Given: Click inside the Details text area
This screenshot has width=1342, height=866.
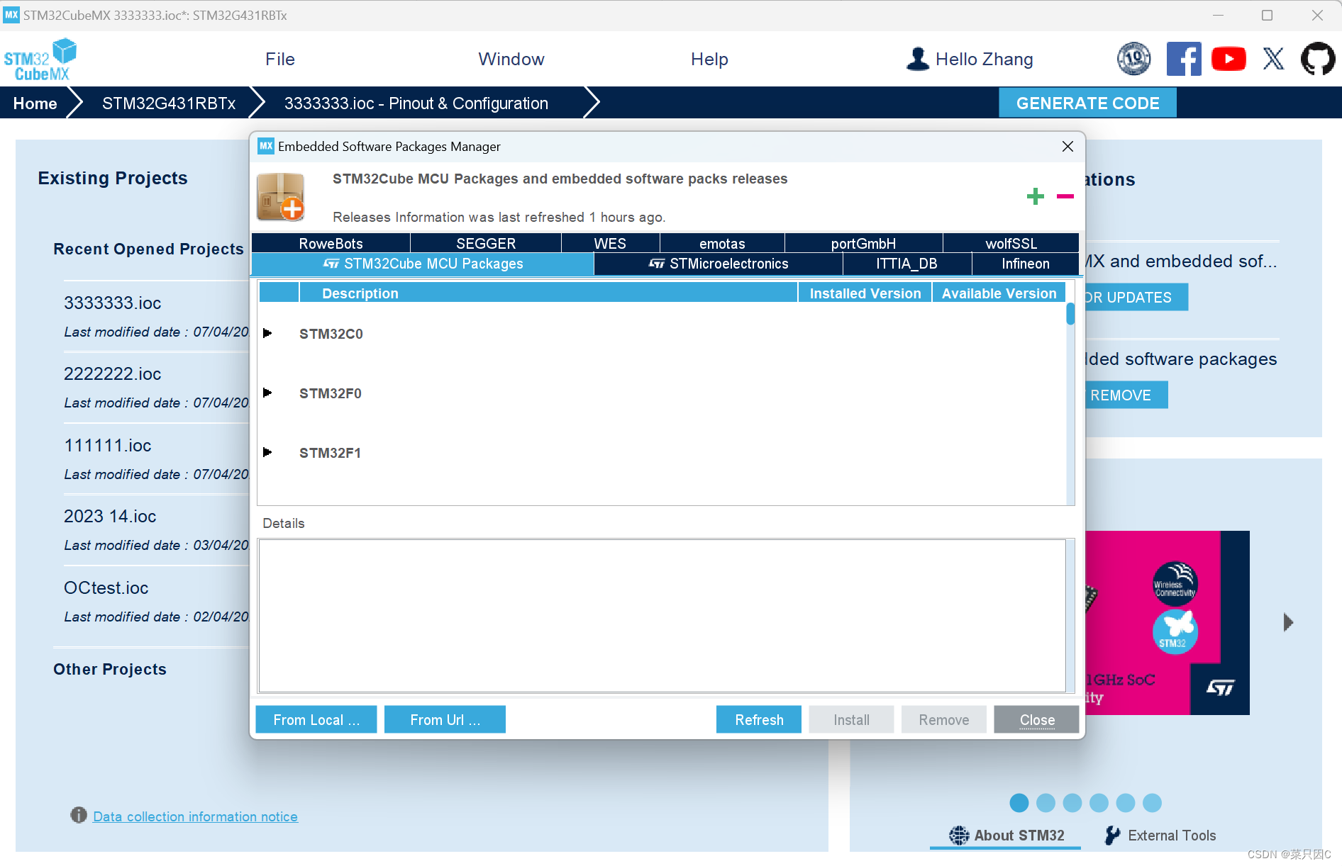Looking at the screenshot, I should [x=662, y=616].
